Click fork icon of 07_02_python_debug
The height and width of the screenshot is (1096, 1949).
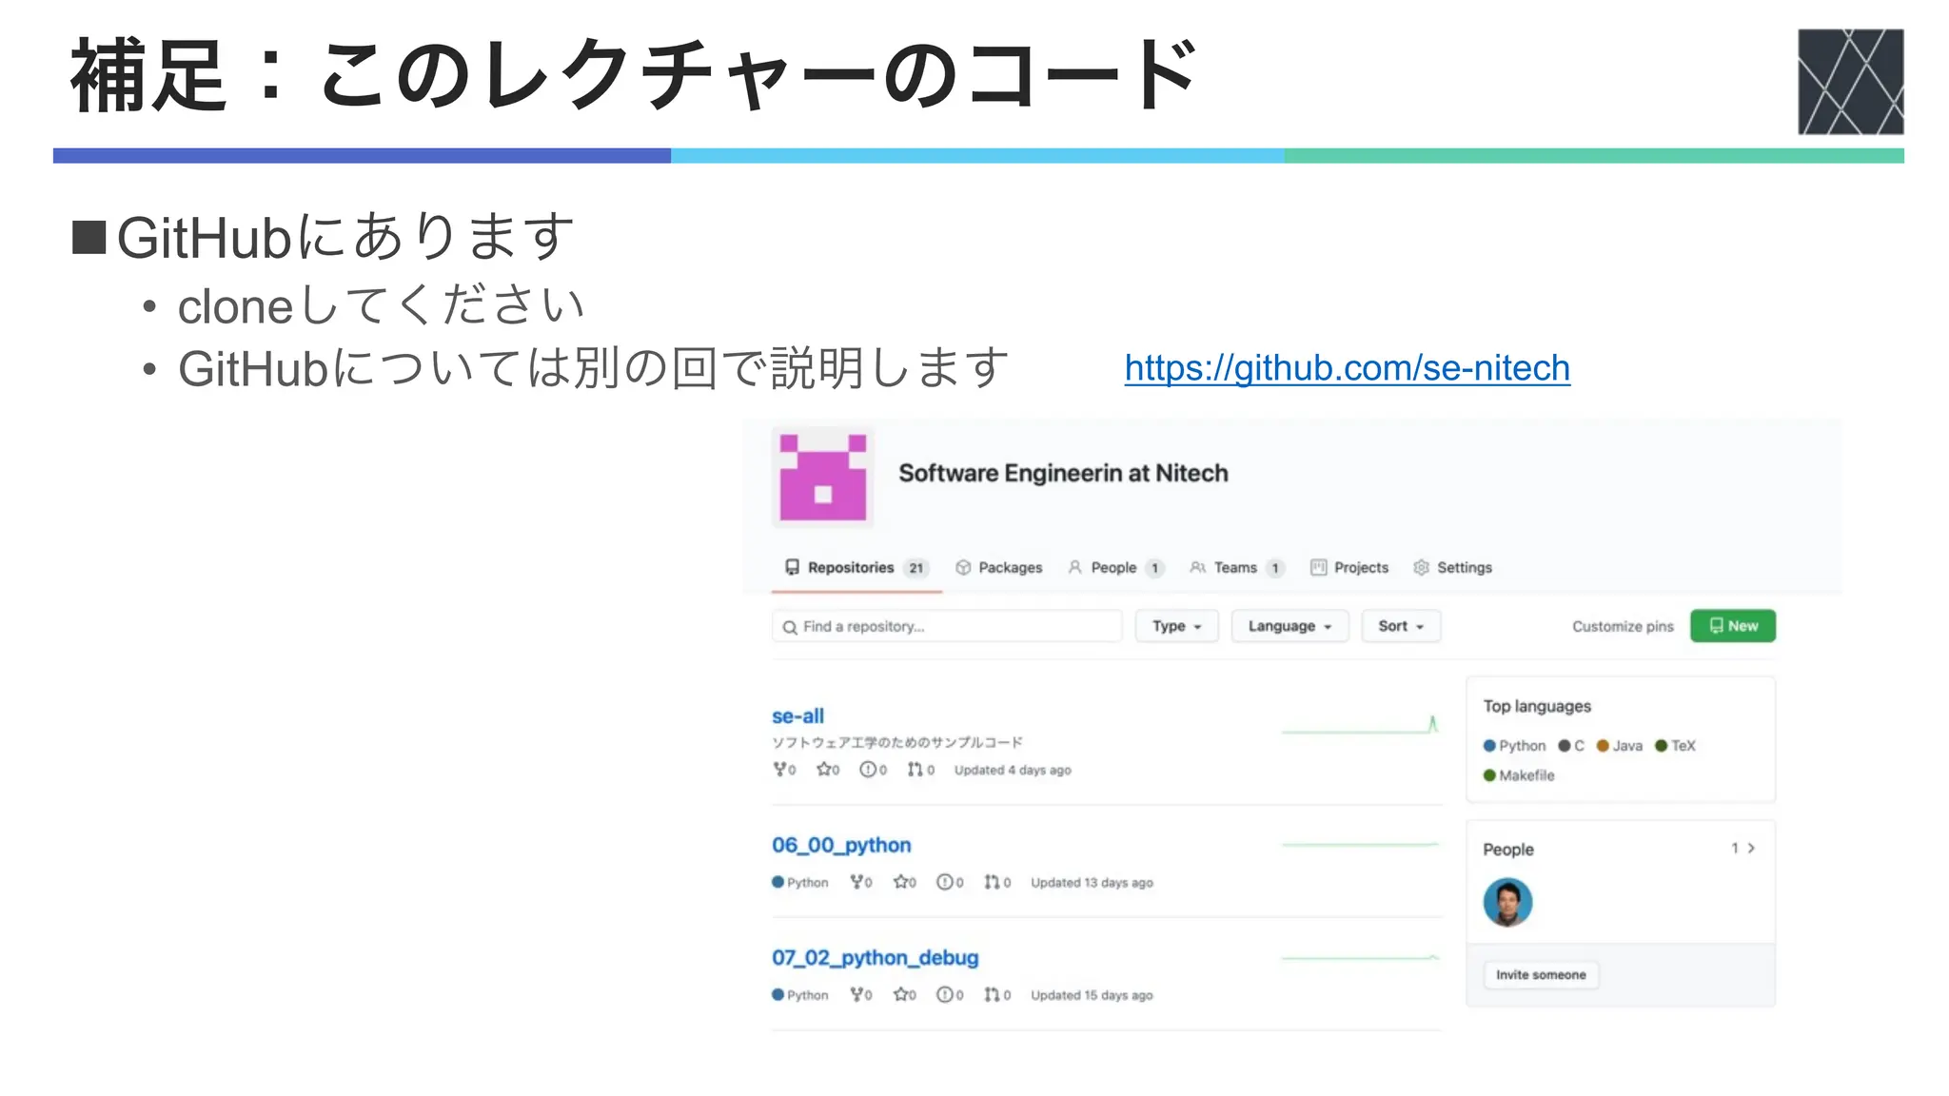(856, 995)
